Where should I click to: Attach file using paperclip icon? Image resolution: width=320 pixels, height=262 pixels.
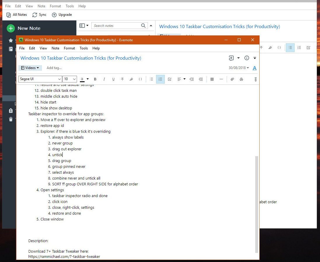pos(232,79)
